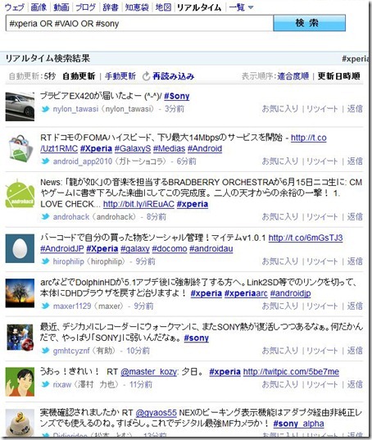Retweet the hirophilip tweet
The image size is (372, 440).
point(322,261)
